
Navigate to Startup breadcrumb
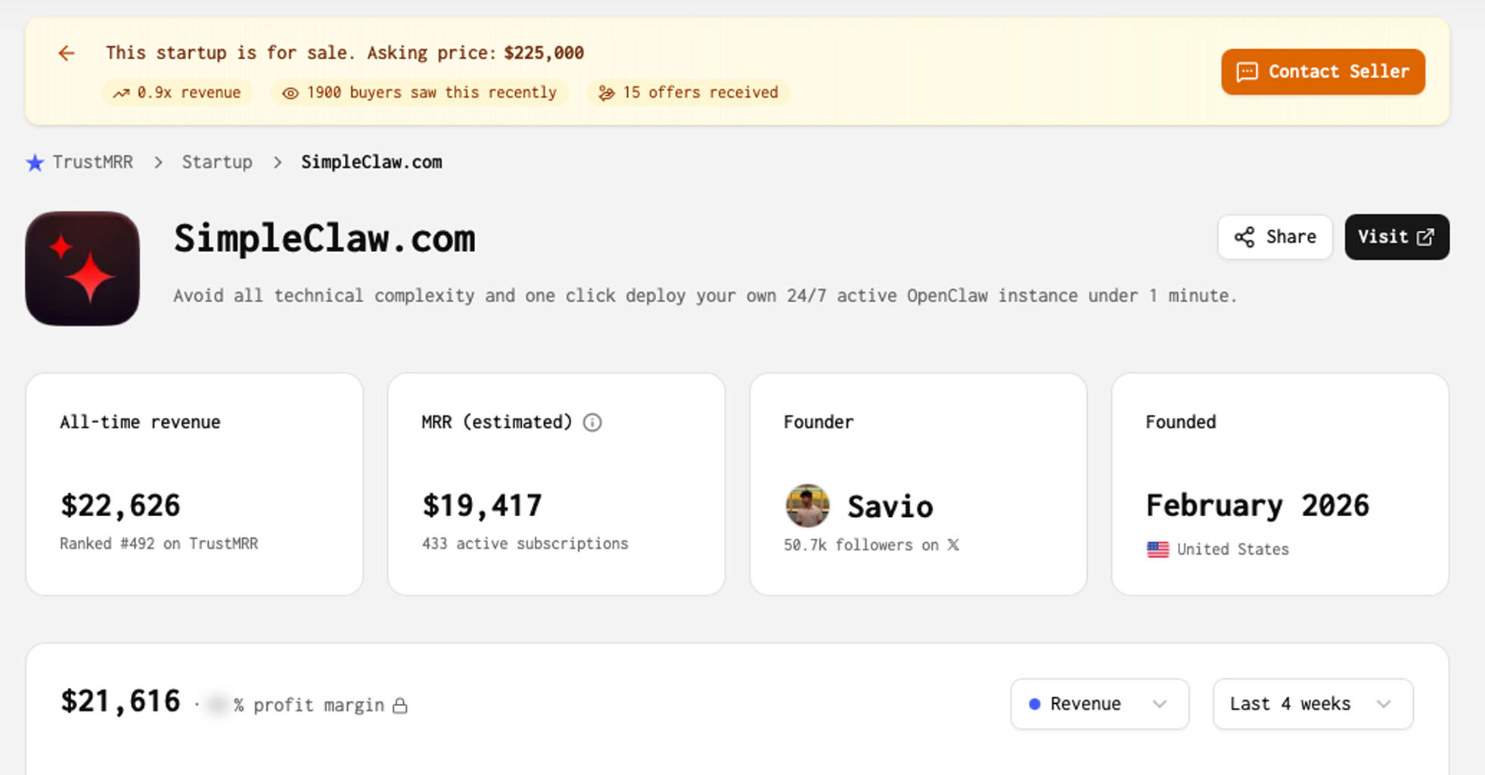click(217, 163)
